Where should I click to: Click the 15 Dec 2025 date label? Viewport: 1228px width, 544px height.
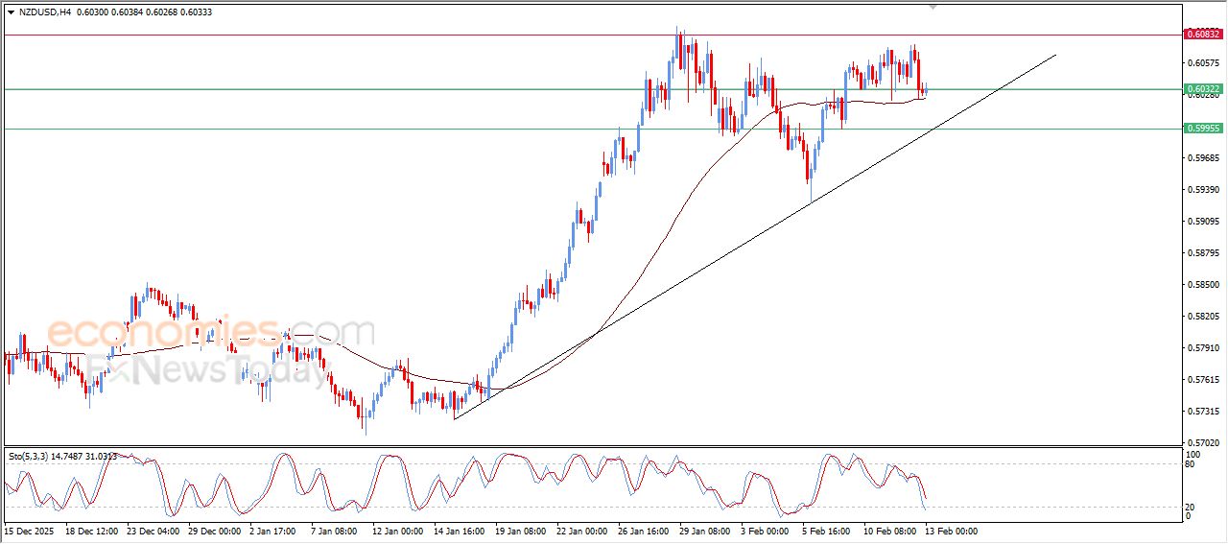click(x=29, y=530)
